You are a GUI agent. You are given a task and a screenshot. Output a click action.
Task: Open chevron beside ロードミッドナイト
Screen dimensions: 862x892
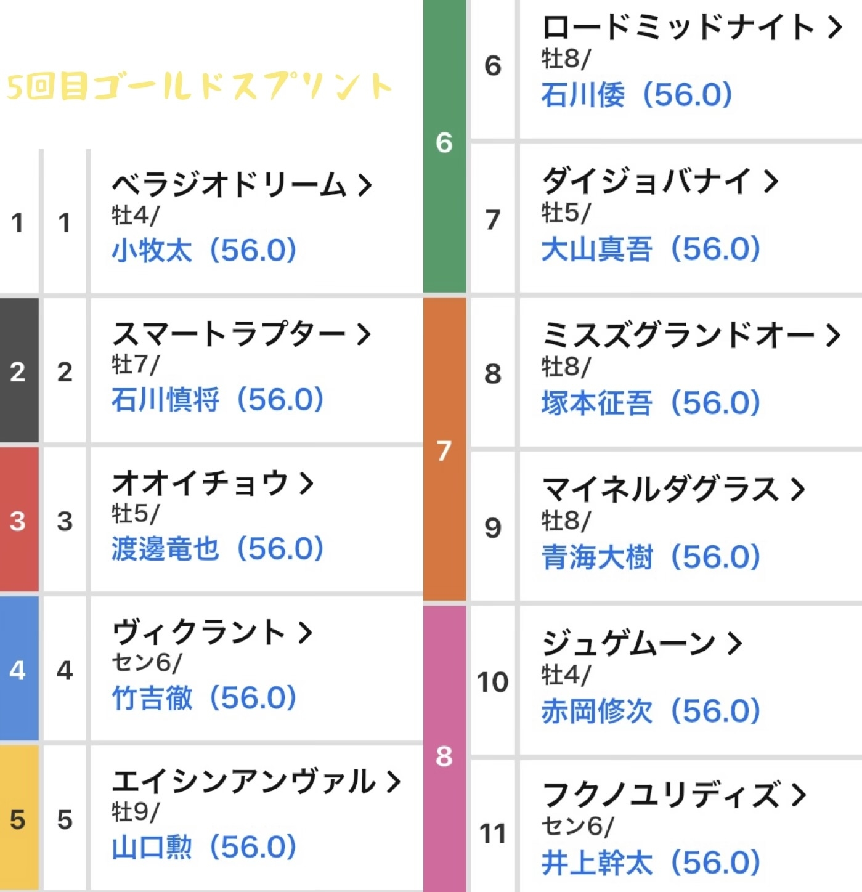(x=834, y=27)
